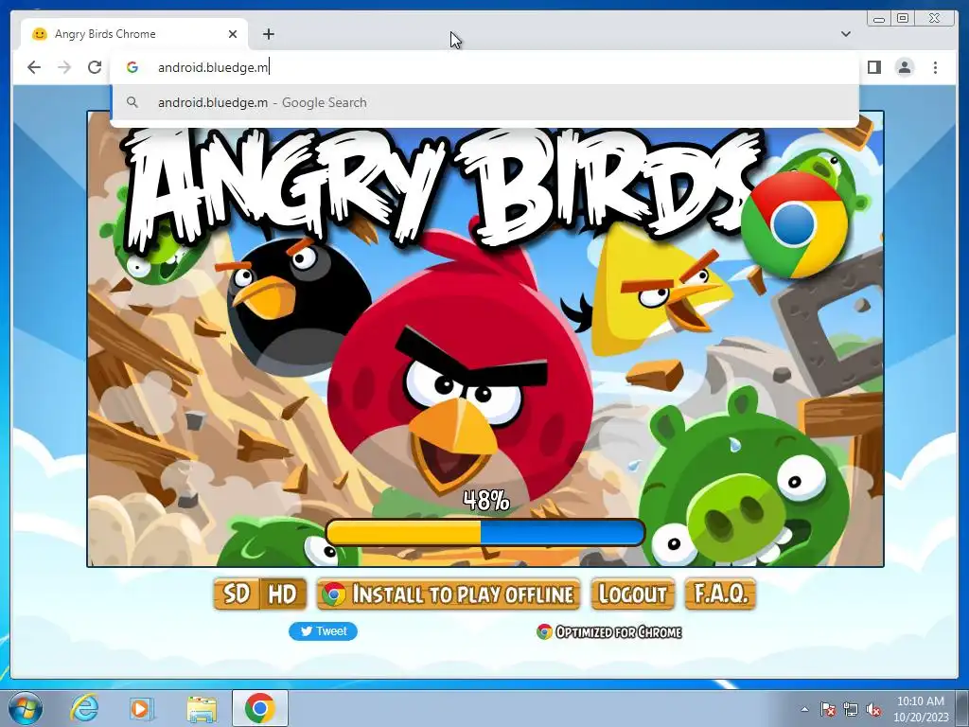Image resolution: width=969 pixels, height=727 pixels.
Task: Switch the game to HD quality
Action: 283,594
